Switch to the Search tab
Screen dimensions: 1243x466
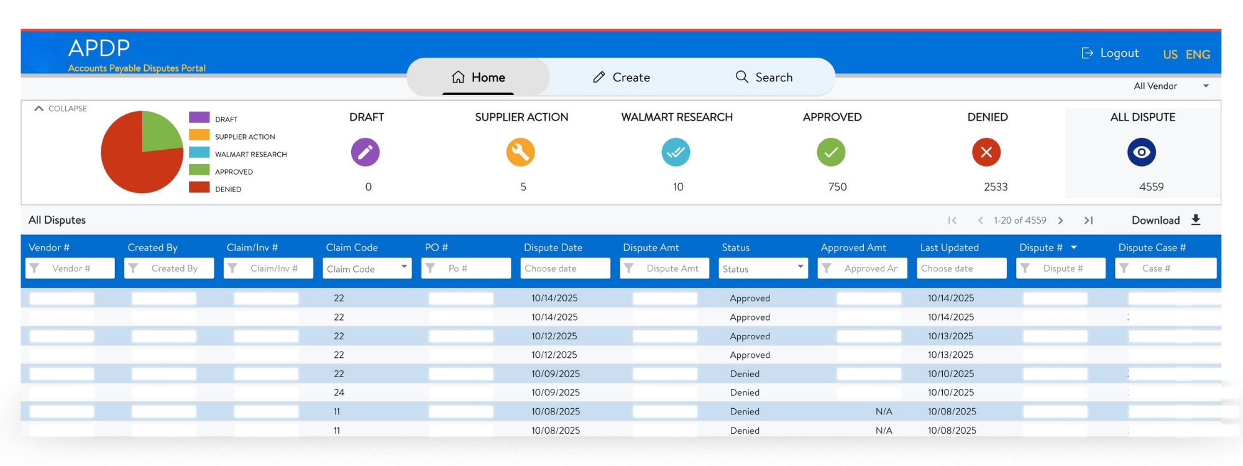click(x=764, y=78)
